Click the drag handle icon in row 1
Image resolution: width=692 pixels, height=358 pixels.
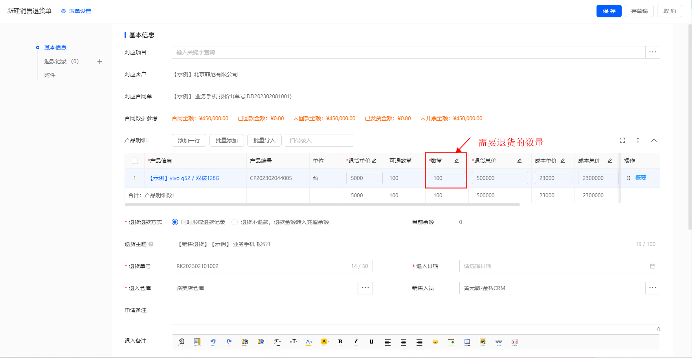point(629,178)
